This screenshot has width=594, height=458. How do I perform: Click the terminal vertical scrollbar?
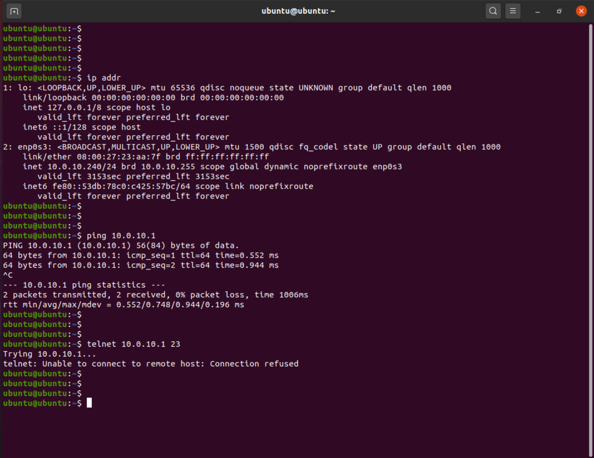click(591, 240)
